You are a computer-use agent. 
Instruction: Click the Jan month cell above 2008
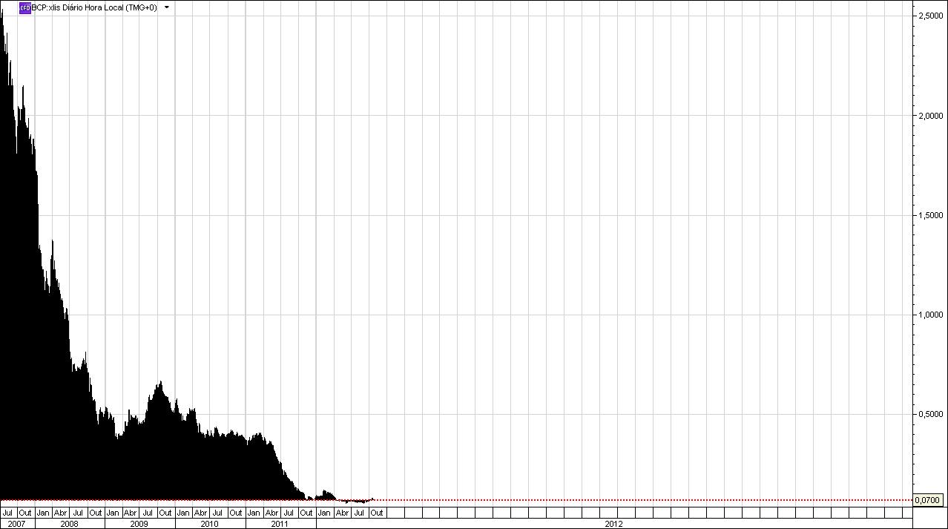43,513
